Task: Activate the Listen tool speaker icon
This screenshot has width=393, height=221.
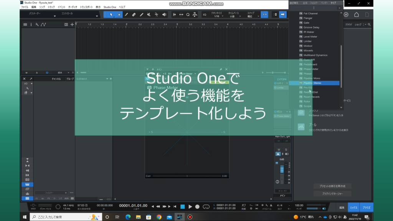Action: point(164,15)
